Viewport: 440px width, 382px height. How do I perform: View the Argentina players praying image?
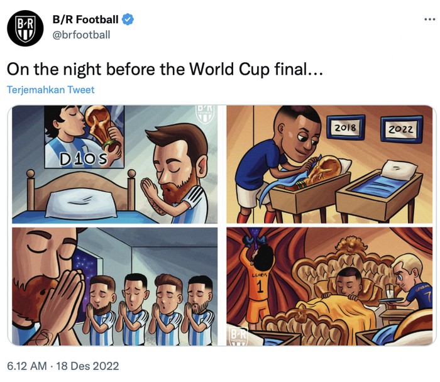click(x=114, y=286)
